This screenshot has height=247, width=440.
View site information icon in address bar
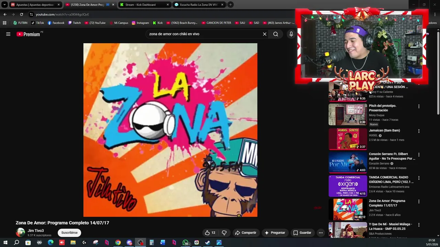point(31,14)
